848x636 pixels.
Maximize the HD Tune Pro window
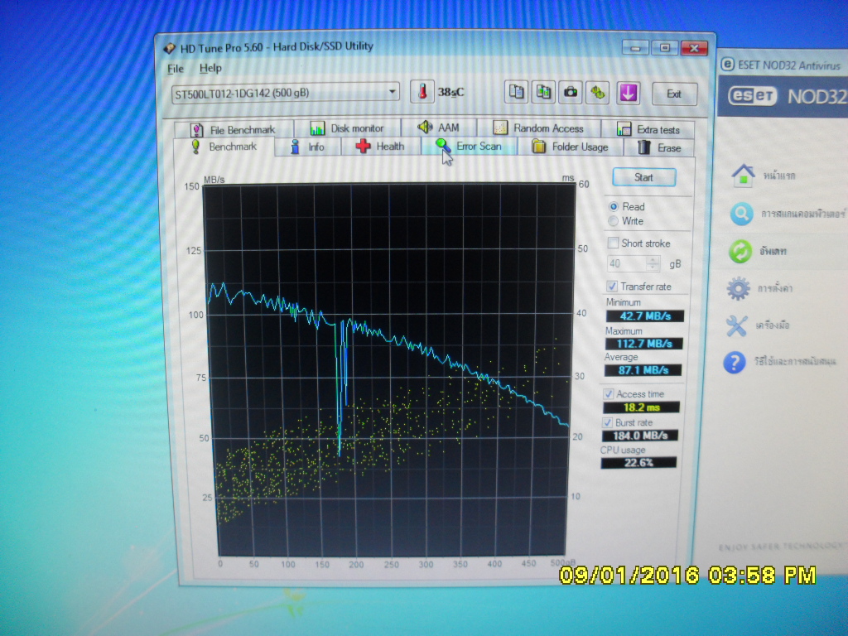pos(664,48)
